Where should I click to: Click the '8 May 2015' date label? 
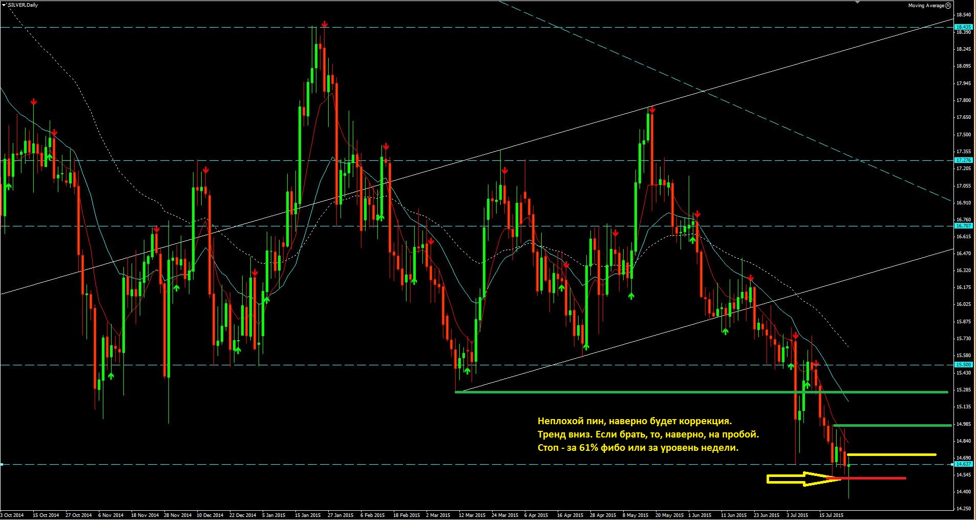635,515
